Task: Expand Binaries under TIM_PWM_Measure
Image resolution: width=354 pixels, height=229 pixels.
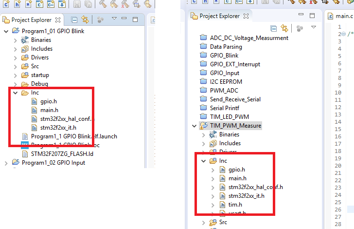Action: pyautogui.click(x=204, y=135)
